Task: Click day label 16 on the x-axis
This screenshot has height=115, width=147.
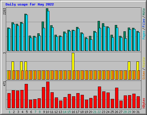Action: tap(73, 112)
